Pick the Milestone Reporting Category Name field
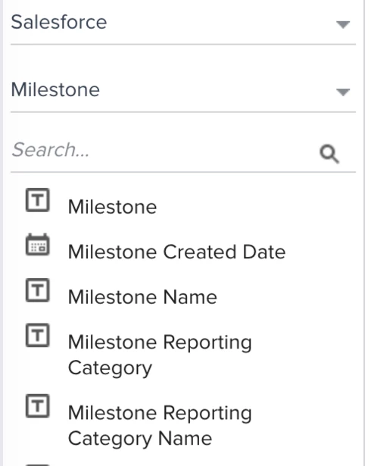The image size is (371, 466). [x=160, y=426]
